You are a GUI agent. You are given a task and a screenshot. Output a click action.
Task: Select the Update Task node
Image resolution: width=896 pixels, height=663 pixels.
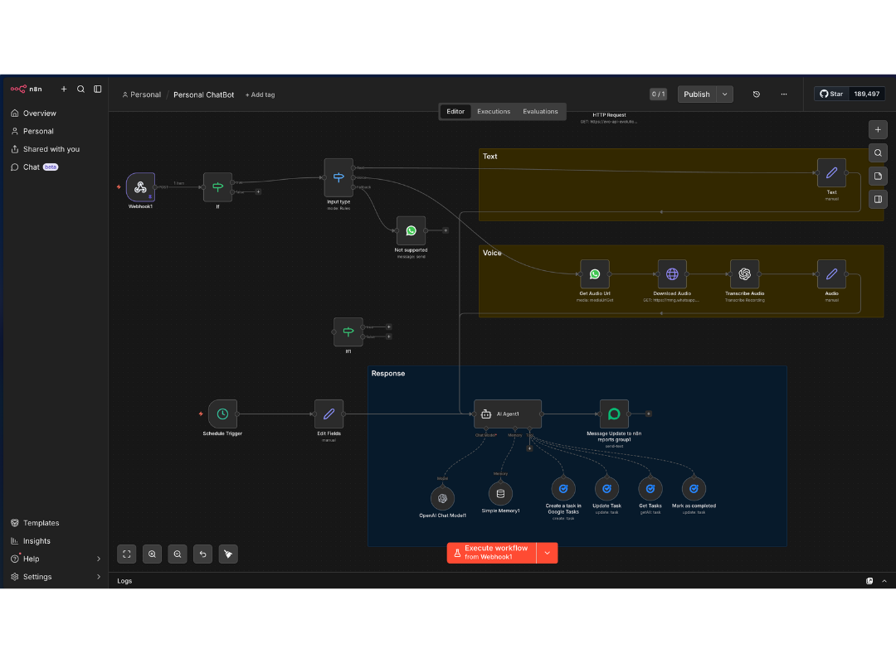click(606, 489)
